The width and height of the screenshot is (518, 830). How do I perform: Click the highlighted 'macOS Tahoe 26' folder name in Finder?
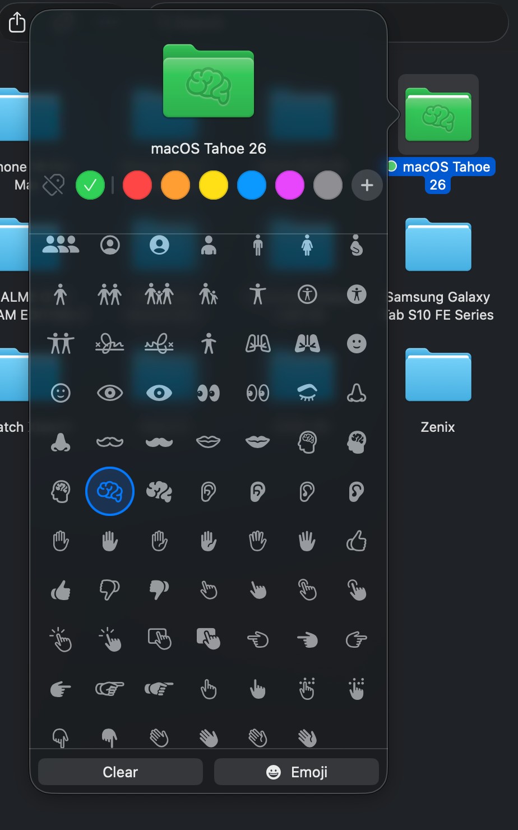[440, 176]
